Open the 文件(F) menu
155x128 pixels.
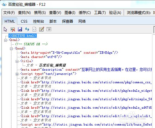[x=9, y=13]
